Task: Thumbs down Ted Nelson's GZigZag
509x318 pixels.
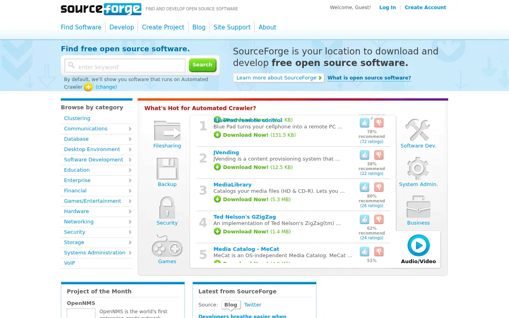Action: pos(379,219)
